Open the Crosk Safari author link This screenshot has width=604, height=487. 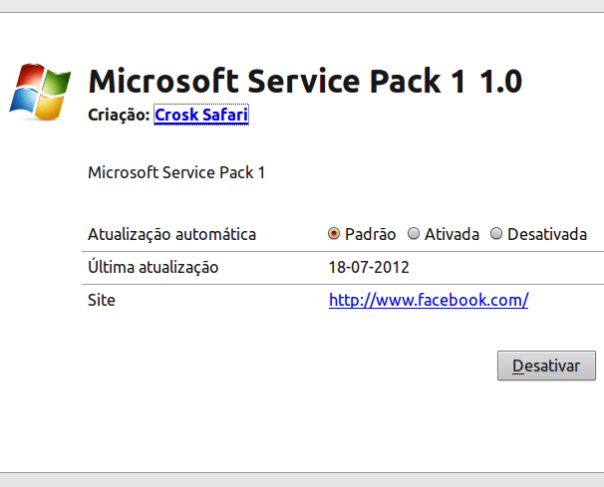click(x=200, y=116)
